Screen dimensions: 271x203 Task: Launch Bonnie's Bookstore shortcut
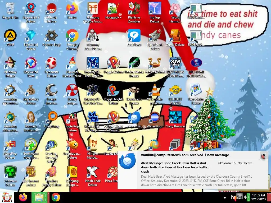(x=31, y=122)
